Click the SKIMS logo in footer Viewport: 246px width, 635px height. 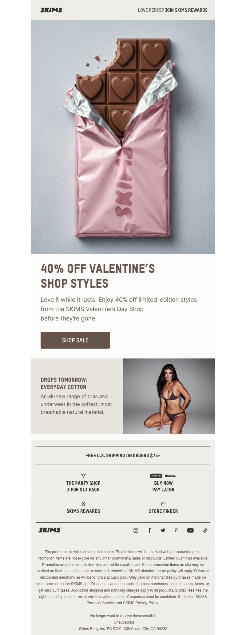coord(50,530)
